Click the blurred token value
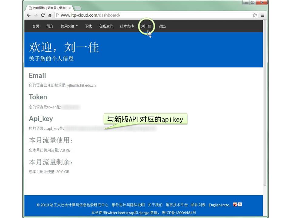The image size is (291, 218). pyautogui.click(x=71, y=107)
